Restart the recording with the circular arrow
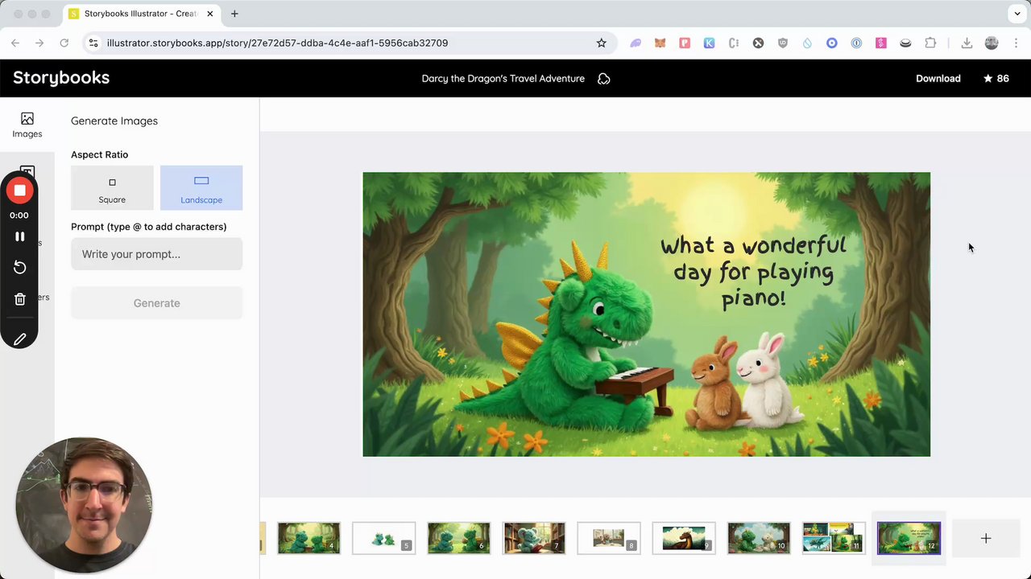The height and width of the screenshot is (579, 1031). point(19,268)
